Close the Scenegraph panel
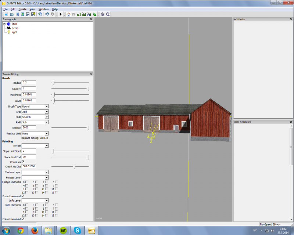The width and height of the screenshot is (294, 235). (x=91, y=19)
